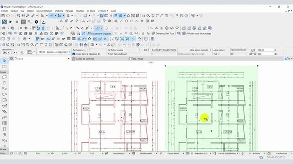Click the Undo arrow icon

(8, 16)
